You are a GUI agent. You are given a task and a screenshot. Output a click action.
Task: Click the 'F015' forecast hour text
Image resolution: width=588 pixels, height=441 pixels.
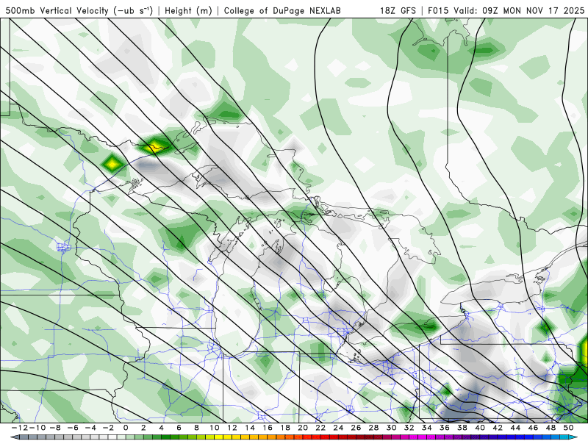pyautogui.click(x=438, y=10)
